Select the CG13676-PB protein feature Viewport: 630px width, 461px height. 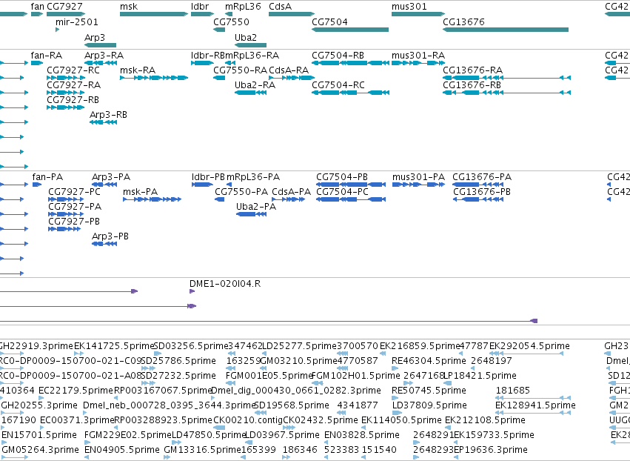(x=478, y=199)
